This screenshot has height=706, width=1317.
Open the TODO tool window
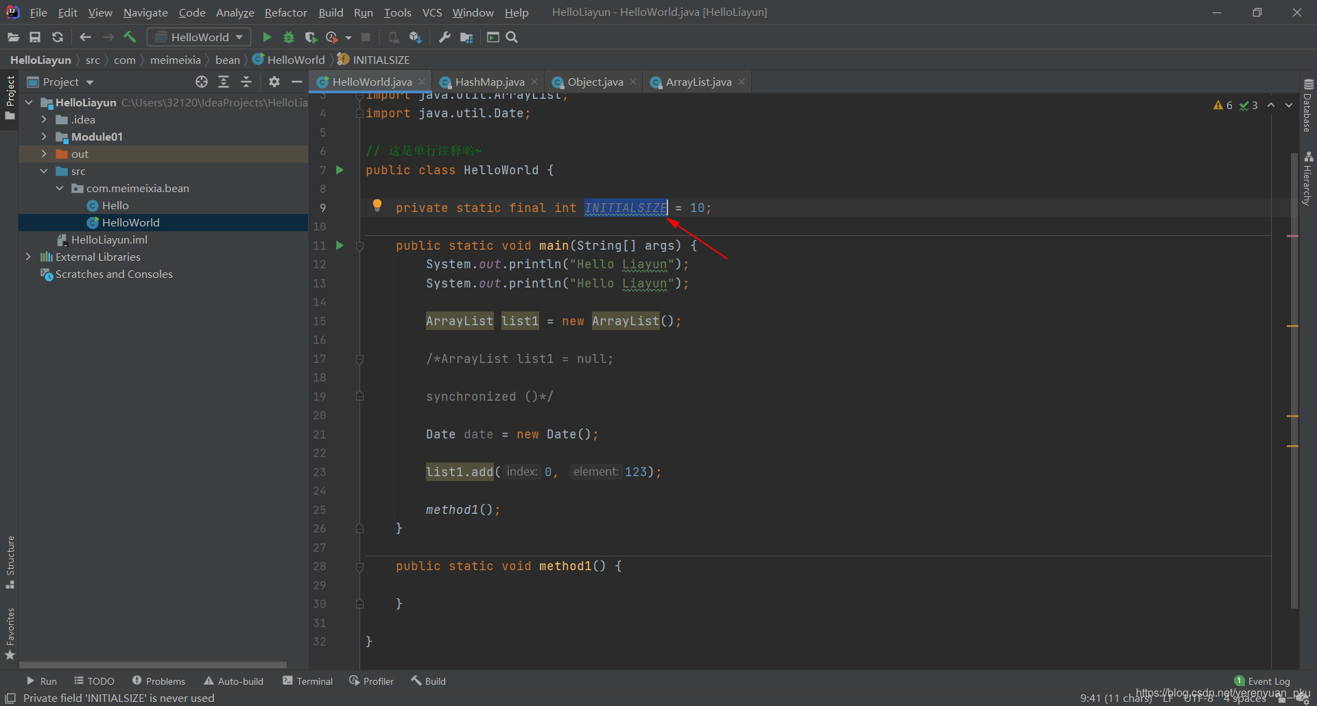click(x=95, y=681)
